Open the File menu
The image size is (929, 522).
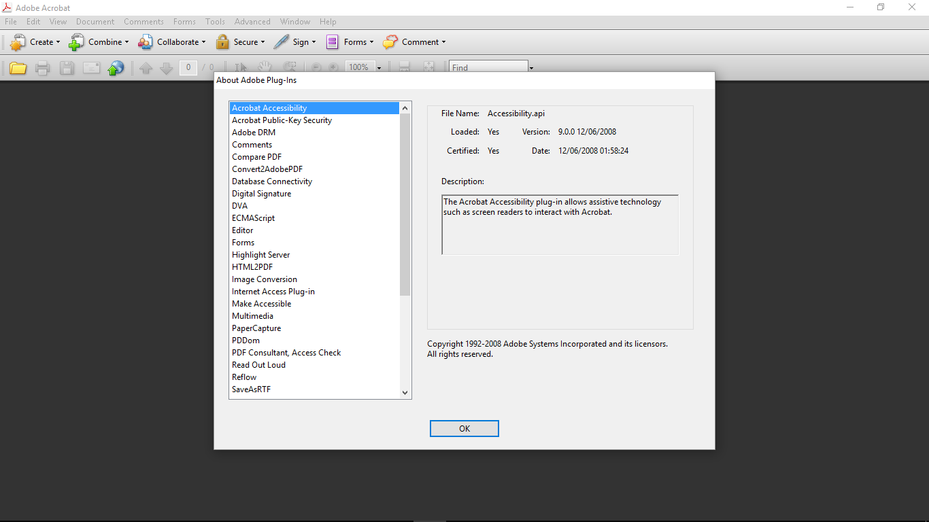coord(11,22)
